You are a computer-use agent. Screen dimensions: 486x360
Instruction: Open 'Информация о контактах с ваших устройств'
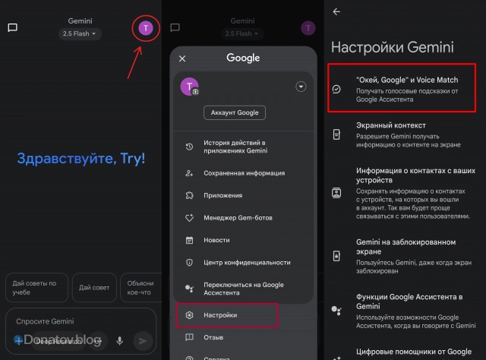coord(405,193)
